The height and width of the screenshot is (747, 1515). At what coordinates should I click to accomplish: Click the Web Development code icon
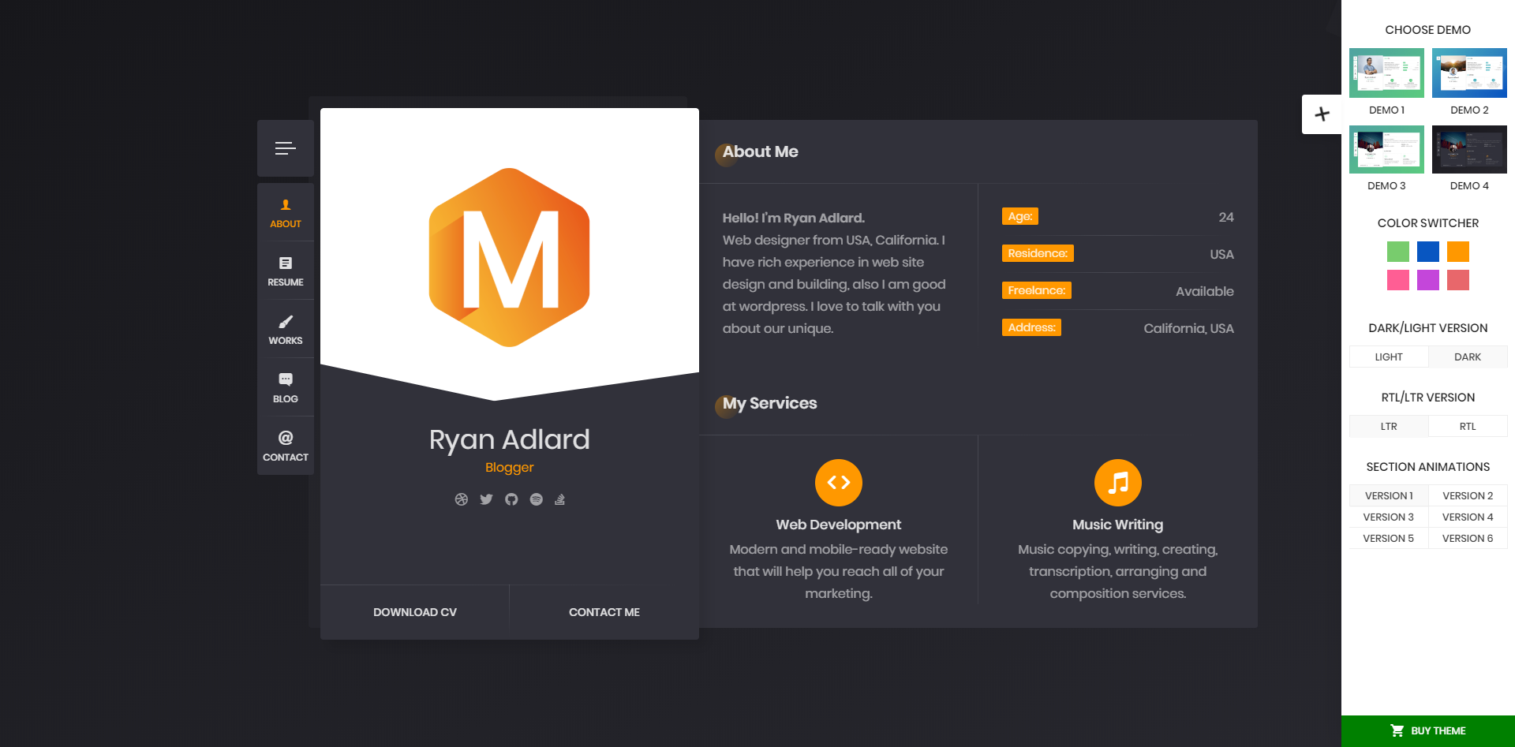pos(838,483)
